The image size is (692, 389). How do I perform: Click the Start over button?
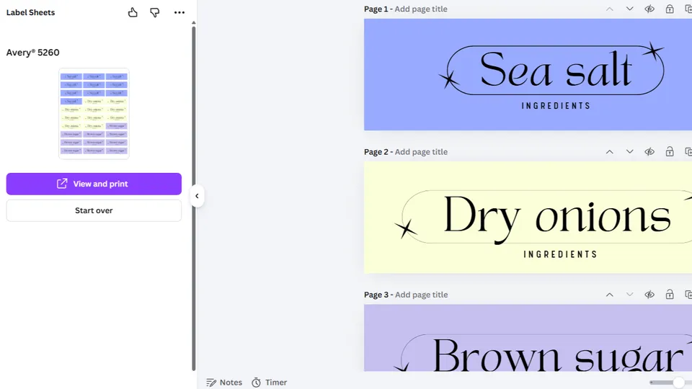click(x=94, y=210)
